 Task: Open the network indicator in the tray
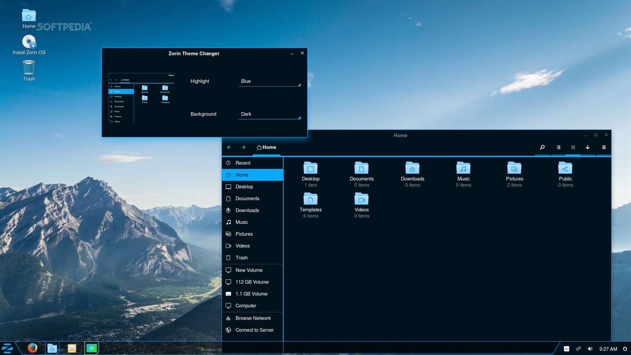click(578, 349)
